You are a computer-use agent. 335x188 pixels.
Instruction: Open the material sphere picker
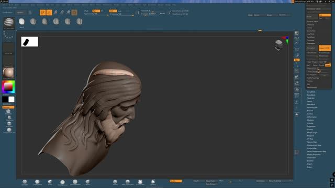point(8,73)
